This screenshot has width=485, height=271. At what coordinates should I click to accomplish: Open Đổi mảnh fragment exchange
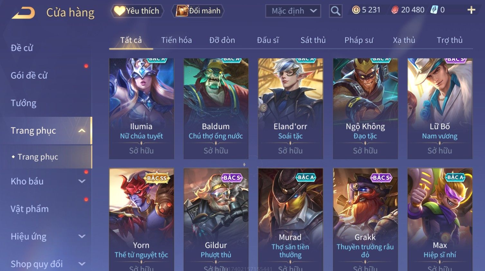[x=198, y=11]
